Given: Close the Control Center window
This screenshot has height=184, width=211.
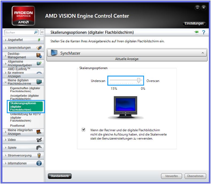Looking at the screenshot, I should click(x=204, y=8).
